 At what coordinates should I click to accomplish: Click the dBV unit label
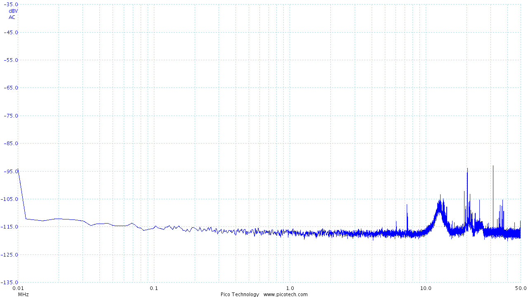[13, 11]
